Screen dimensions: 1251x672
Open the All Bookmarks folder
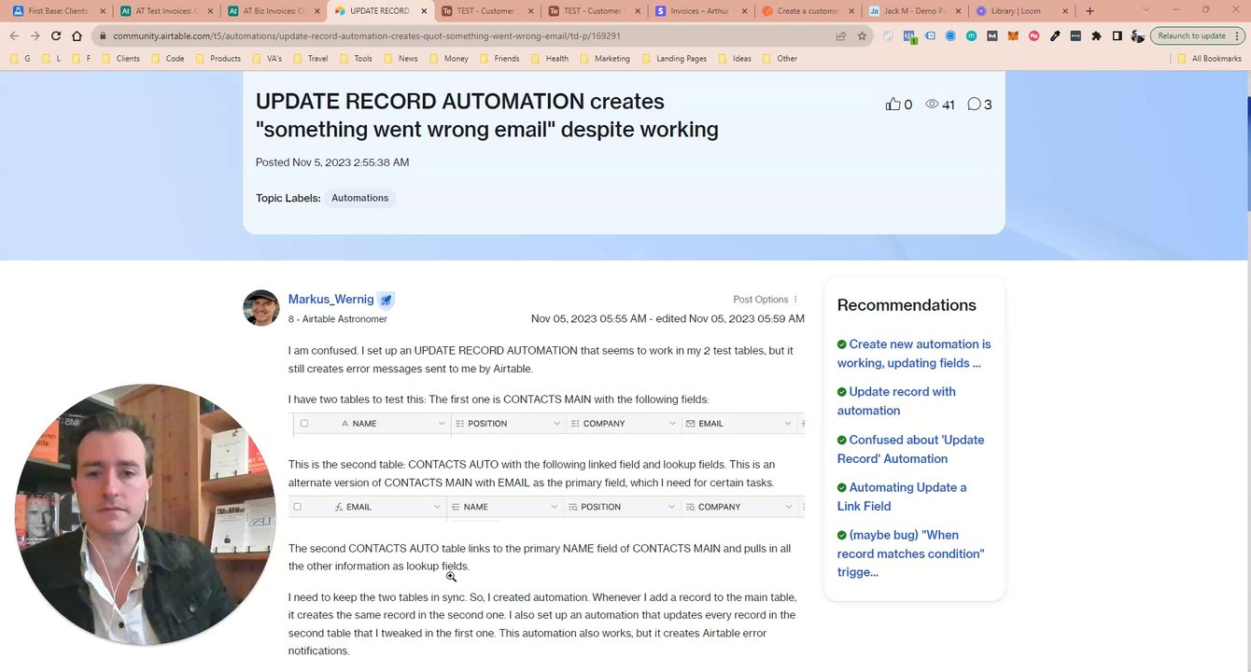tap(1209, 58)
